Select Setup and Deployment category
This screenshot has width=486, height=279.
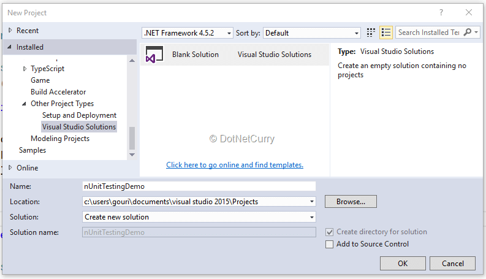(79, 115)
